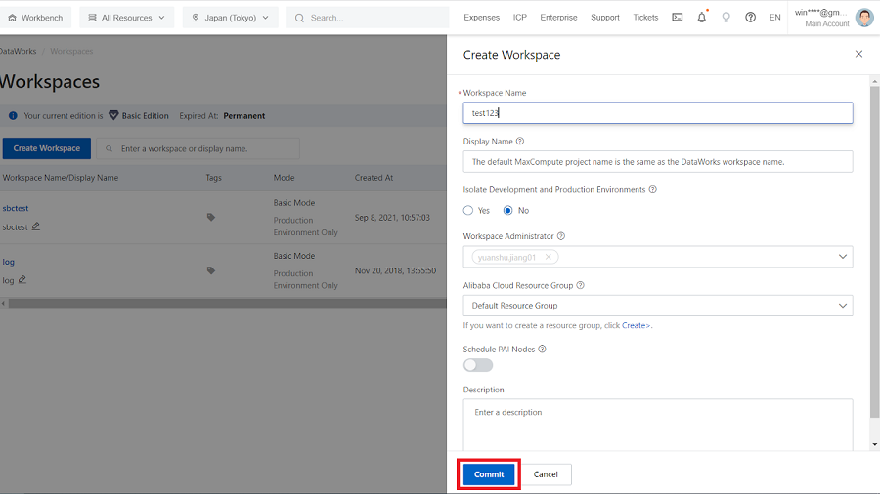Click the Description text area

(657, 424)
